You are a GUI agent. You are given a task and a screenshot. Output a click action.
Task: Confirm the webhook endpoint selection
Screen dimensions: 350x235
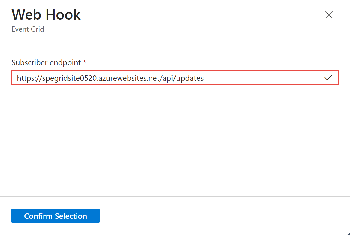pyautogui.click(x=56, y=216)
